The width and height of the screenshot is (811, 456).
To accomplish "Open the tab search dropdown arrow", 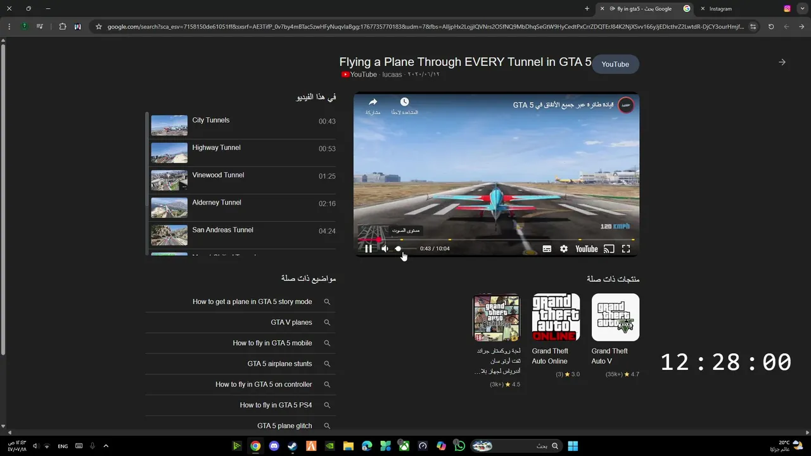I will 803,9.
